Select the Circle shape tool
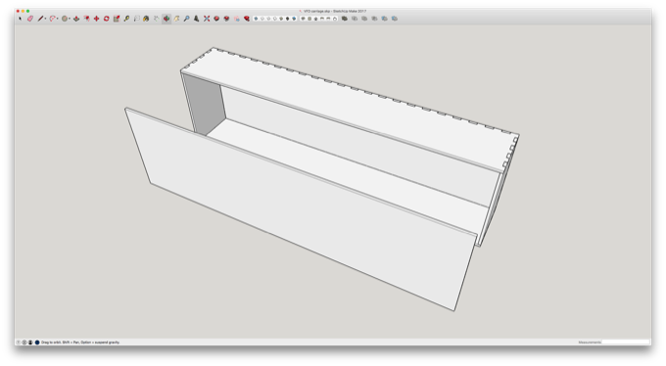 pos(65,19)
